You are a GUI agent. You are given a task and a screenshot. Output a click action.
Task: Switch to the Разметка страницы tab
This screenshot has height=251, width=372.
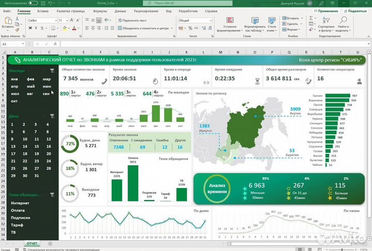tap(70, 11)
